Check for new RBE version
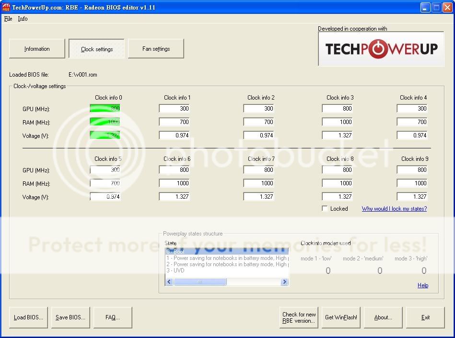 click(x=299, y=317)
